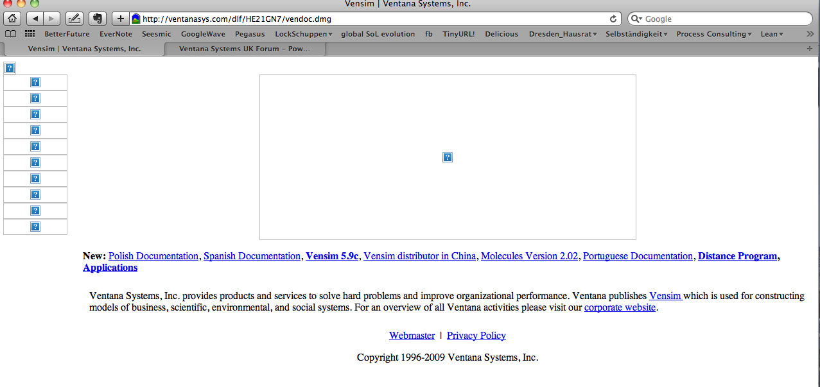Screen dimensions: 820x387
Task: Navigate back to the previous page
Action: [x=35, y=19]
